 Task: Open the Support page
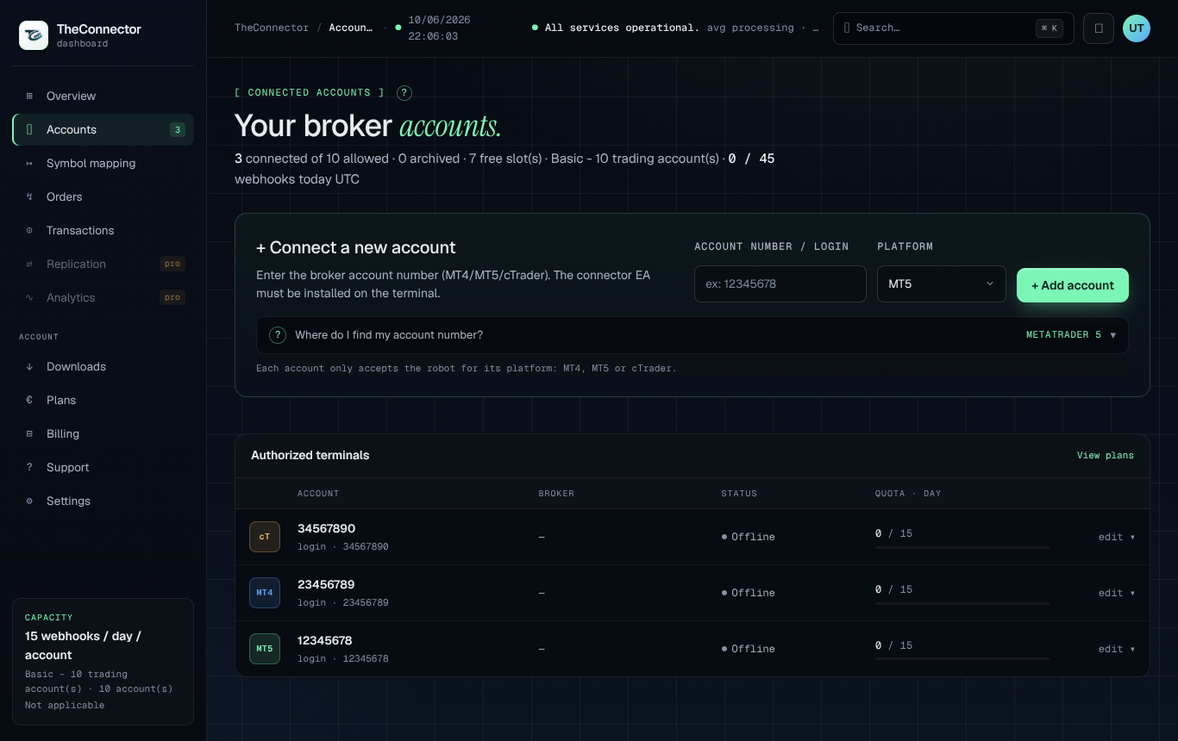click(x=103, y=467)
